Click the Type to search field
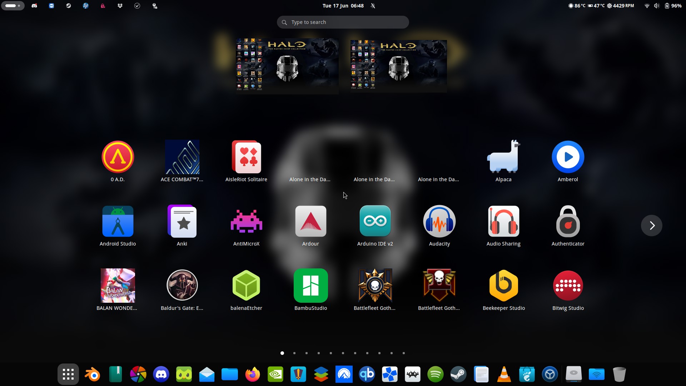This screenshot has width=686, height=386. (x=343, y=22)
